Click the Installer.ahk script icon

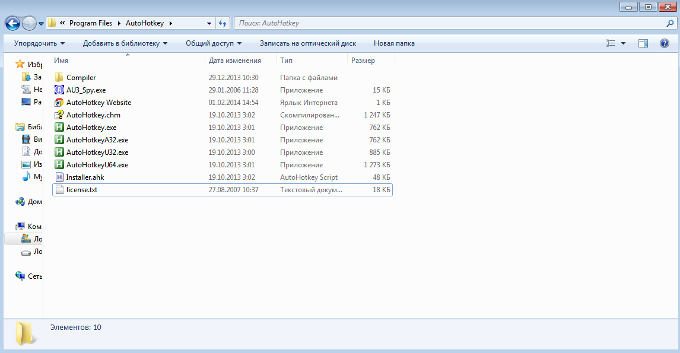(59, 177)
